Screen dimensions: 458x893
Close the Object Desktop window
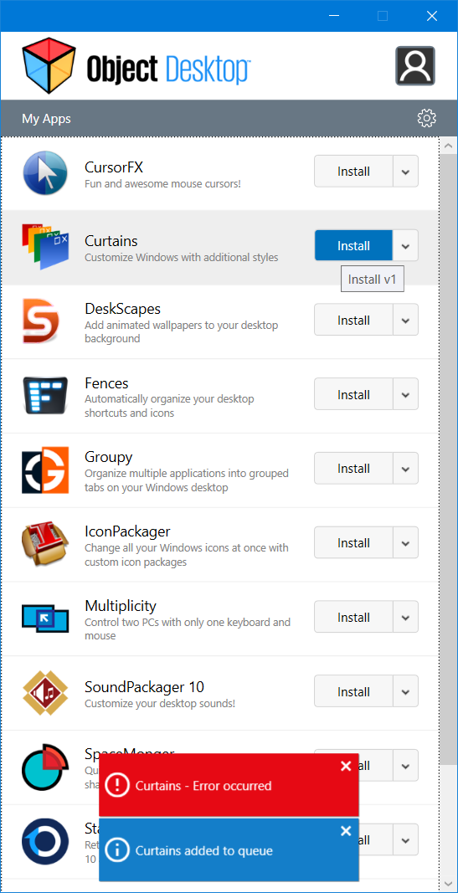[x=432, y=16]
